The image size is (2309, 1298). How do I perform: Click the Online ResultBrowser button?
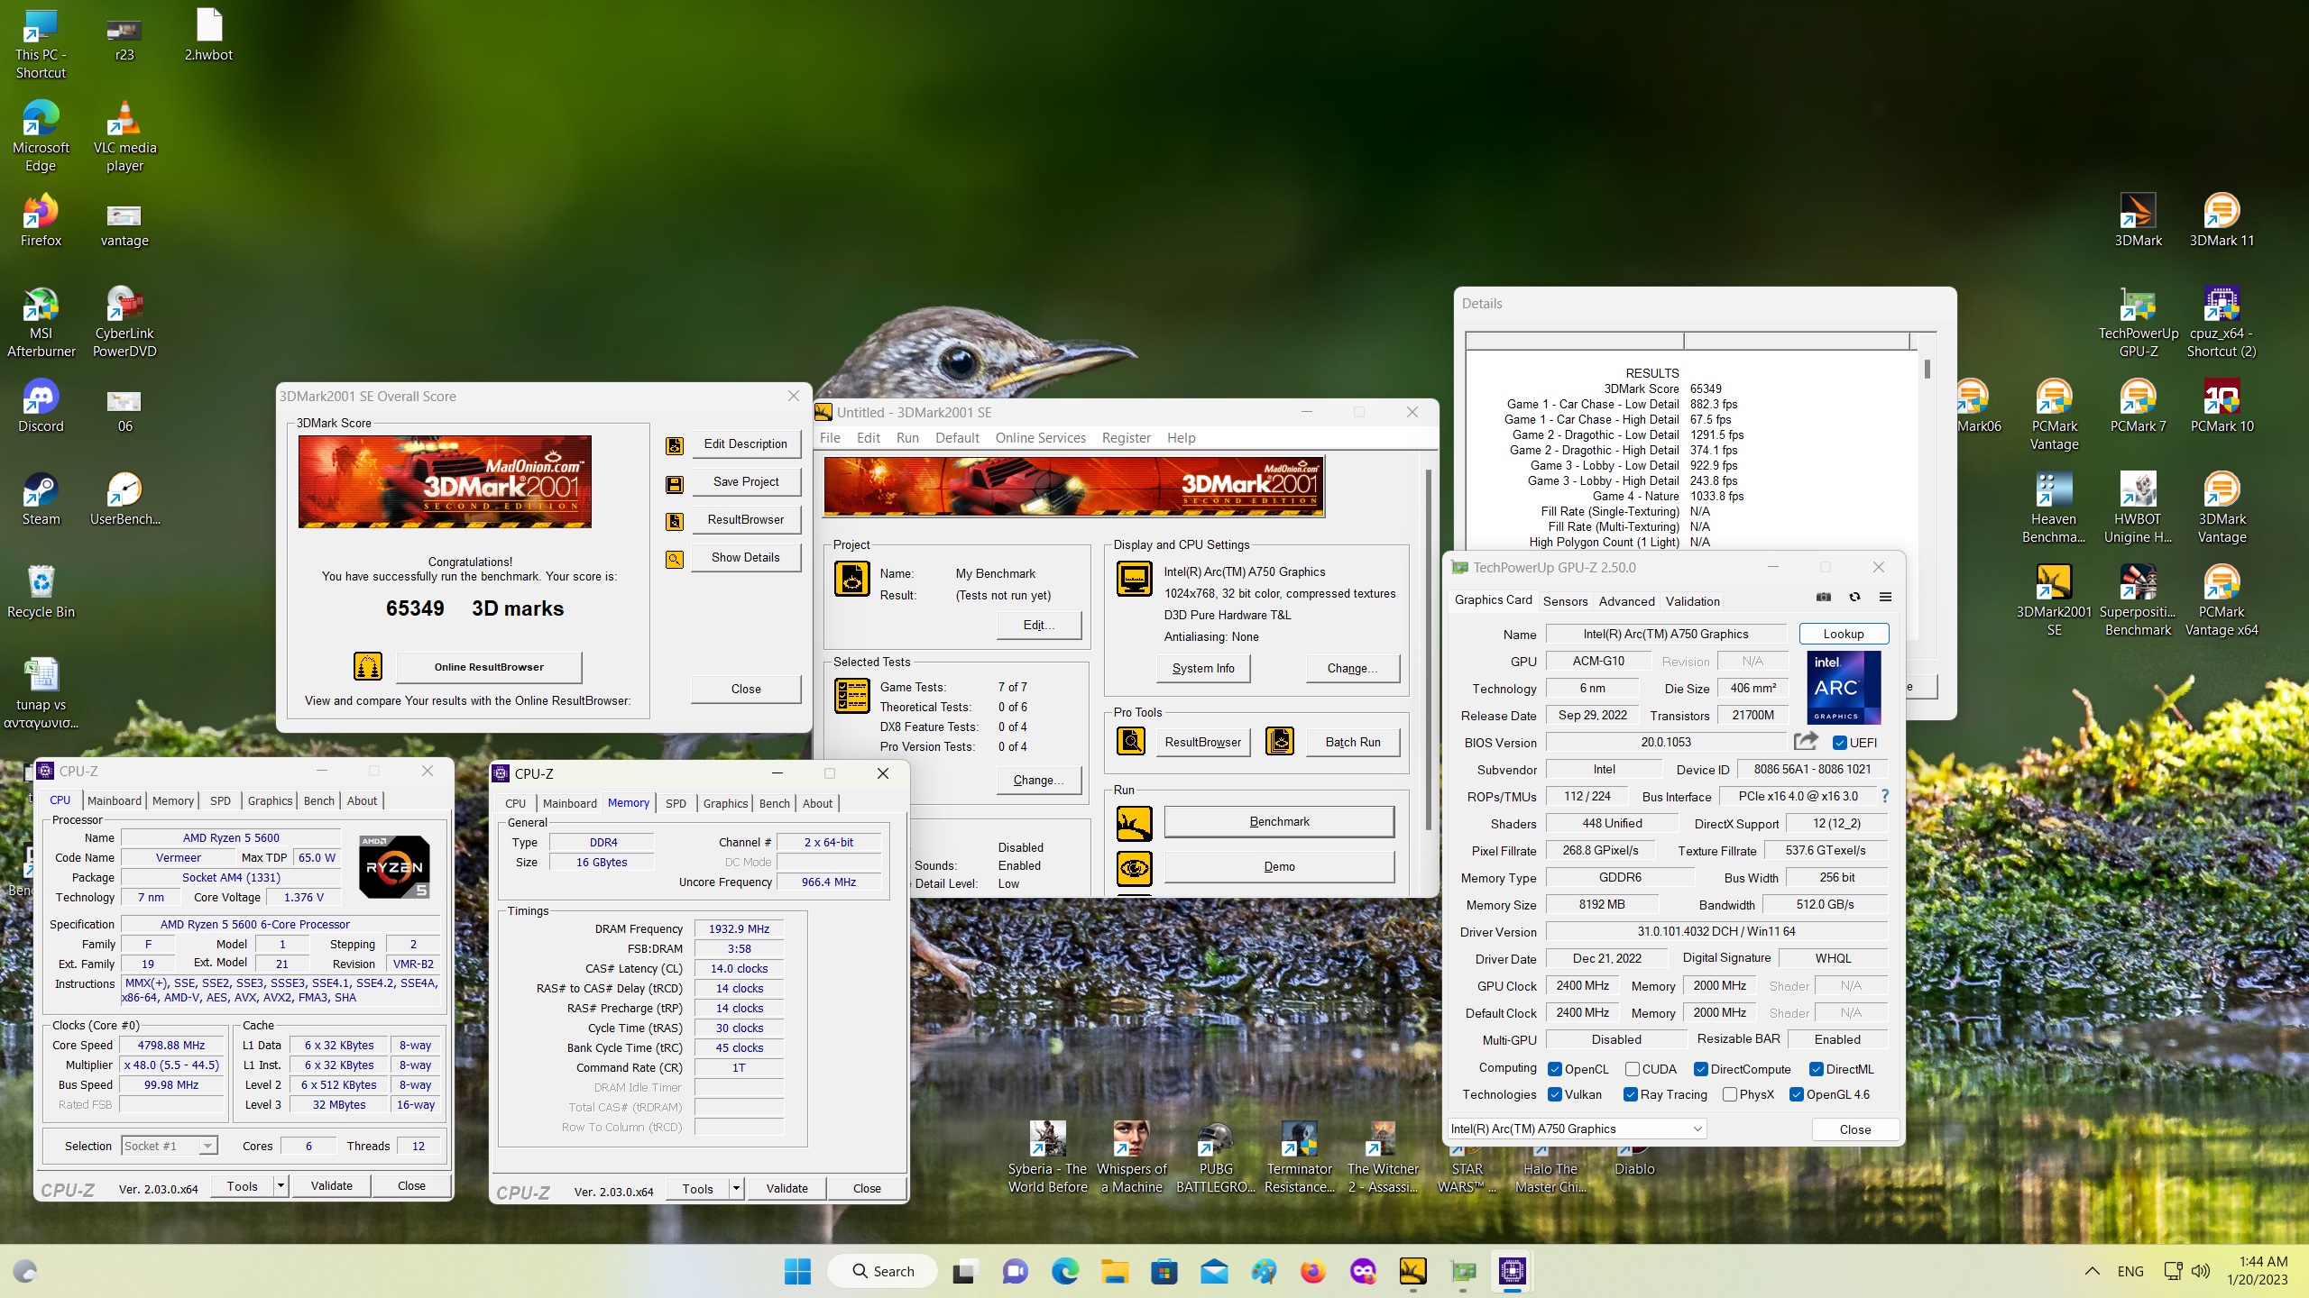[489, 667]
